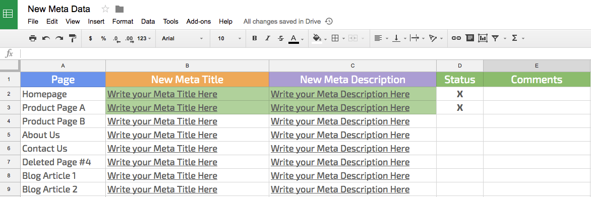Image resolution: width=591 pixels, height=197 pixels.
Task: Open the Borders tool
Action: pyautogui.click(x=335, y=38)
